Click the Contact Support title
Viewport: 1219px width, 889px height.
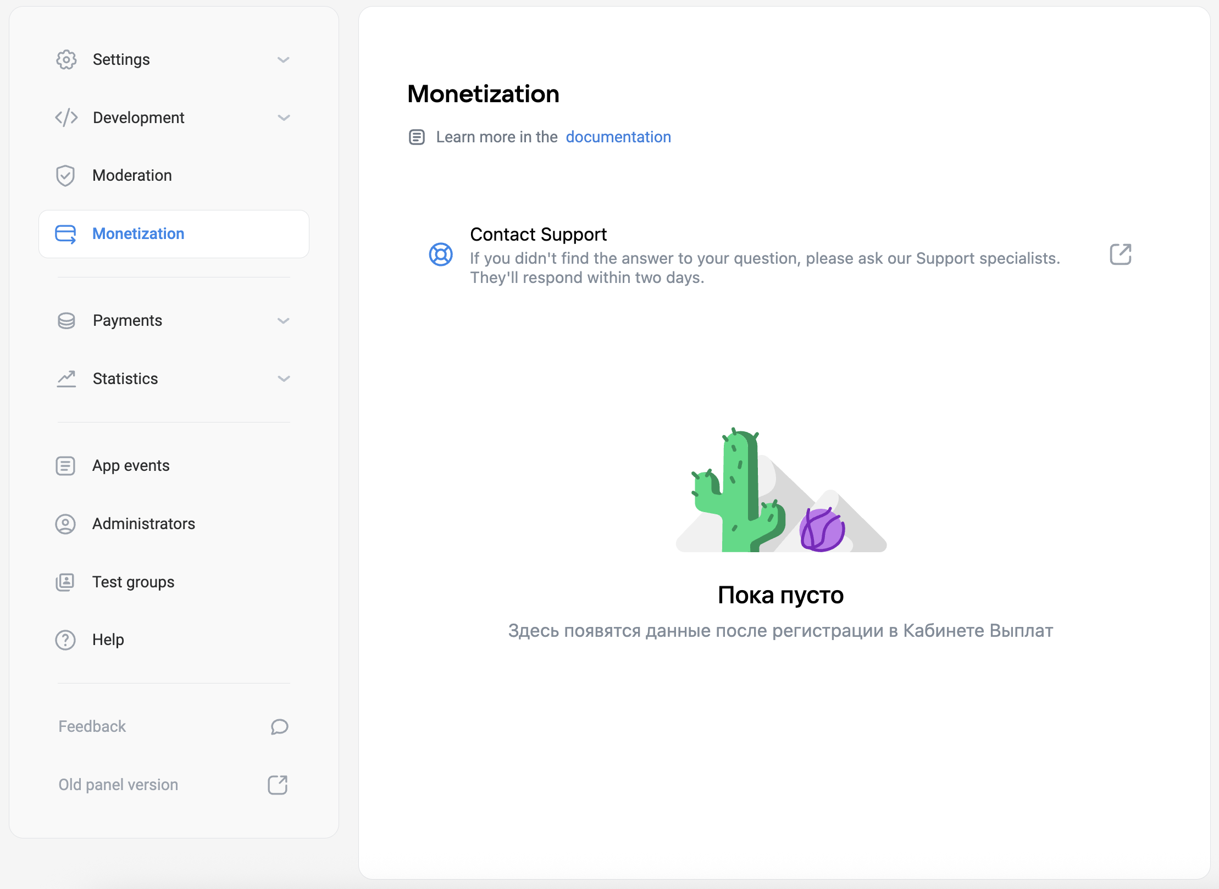(539, 235)
